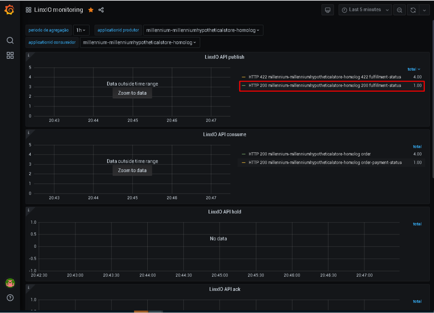434x313 pixels.
Task: Open the Grafana home logo
Action: [10, 10]
